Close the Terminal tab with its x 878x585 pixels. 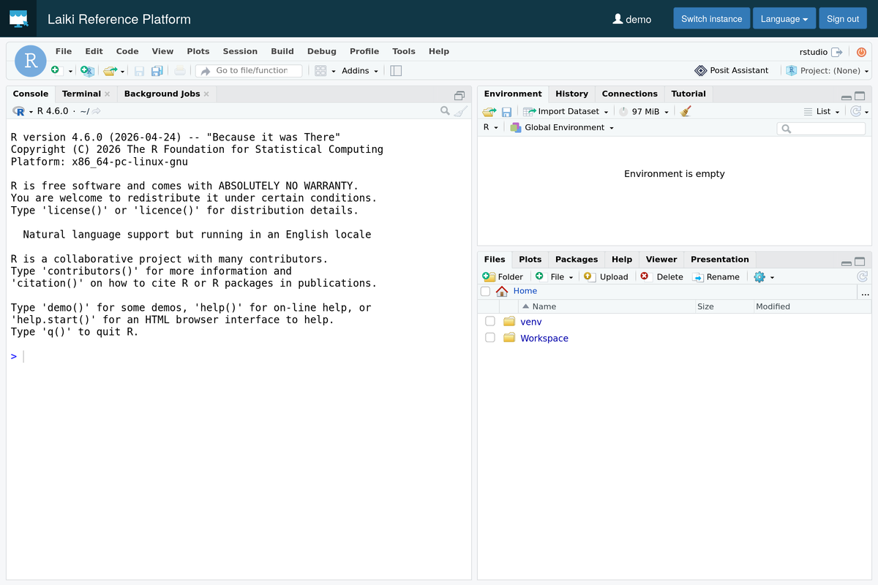(108, 94)
